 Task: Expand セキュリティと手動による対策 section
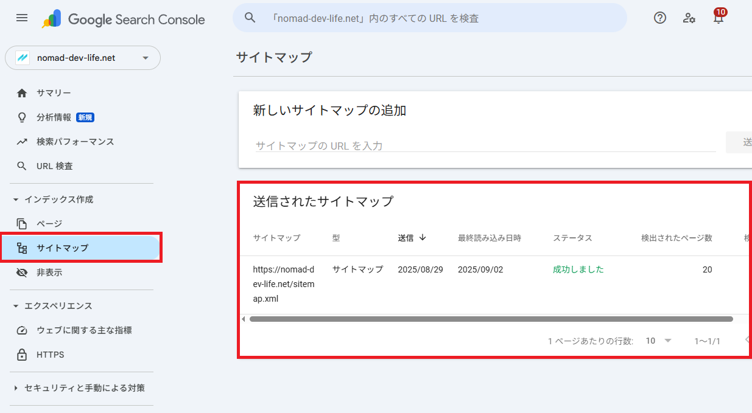coord(16,388)
